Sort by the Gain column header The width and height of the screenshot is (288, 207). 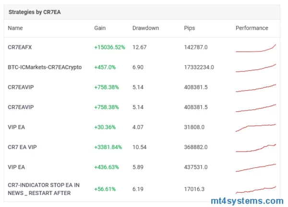[100, 28]
